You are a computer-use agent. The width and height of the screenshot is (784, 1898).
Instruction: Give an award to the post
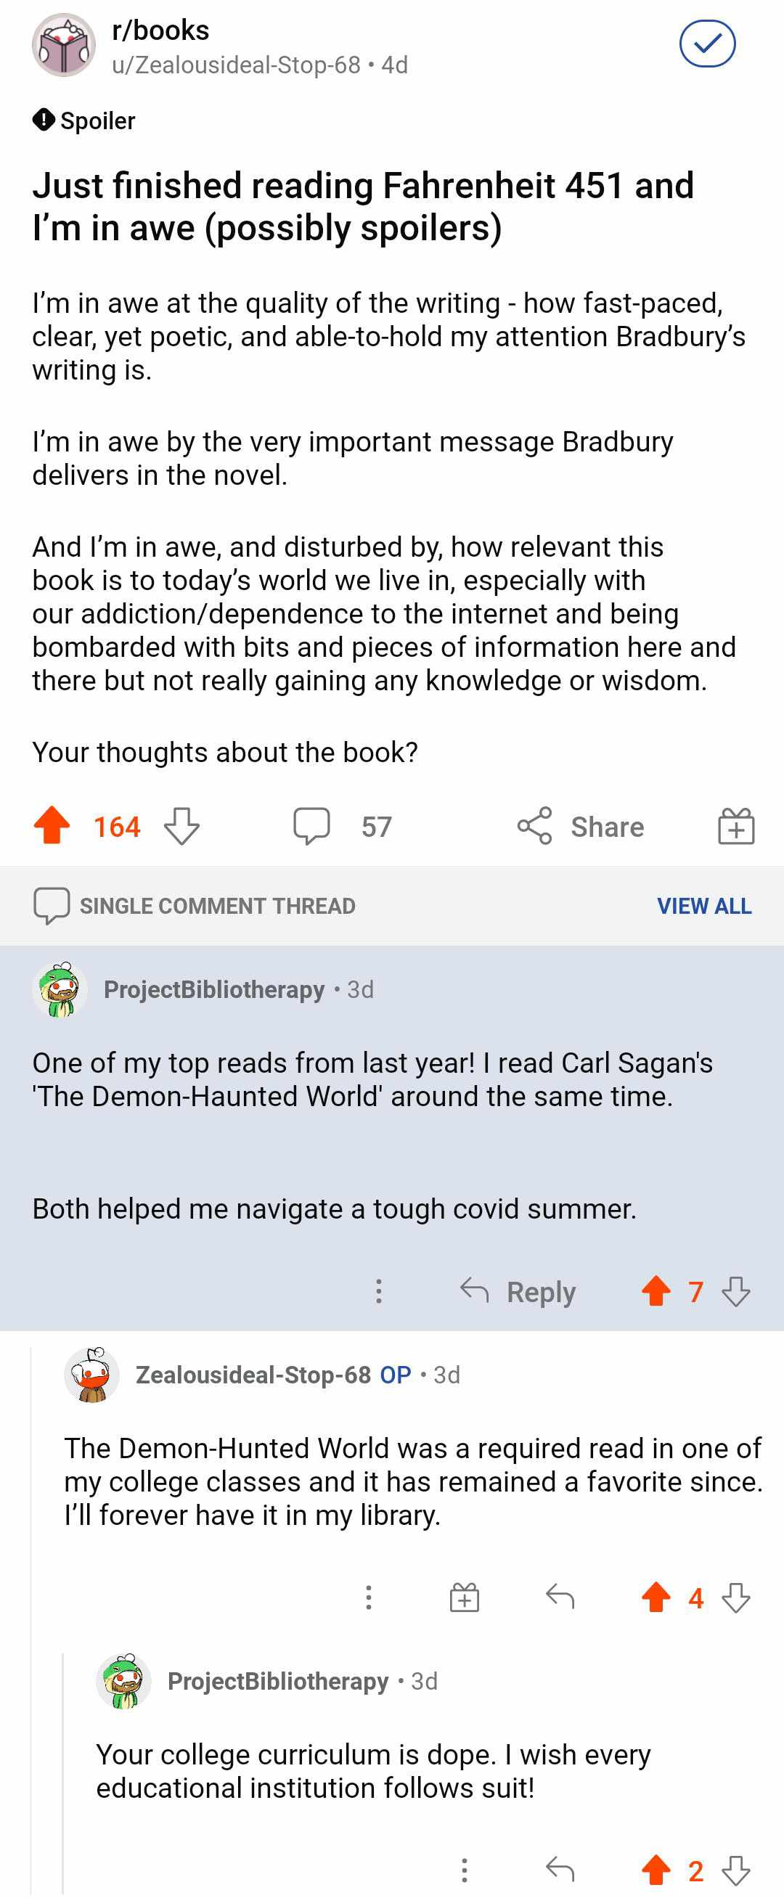point(736,825)
